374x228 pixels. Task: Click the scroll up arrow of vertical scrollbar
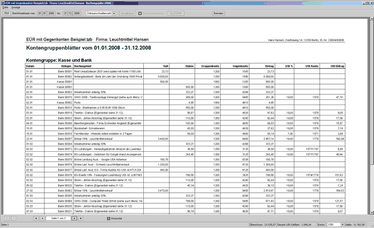coord(372,19)
